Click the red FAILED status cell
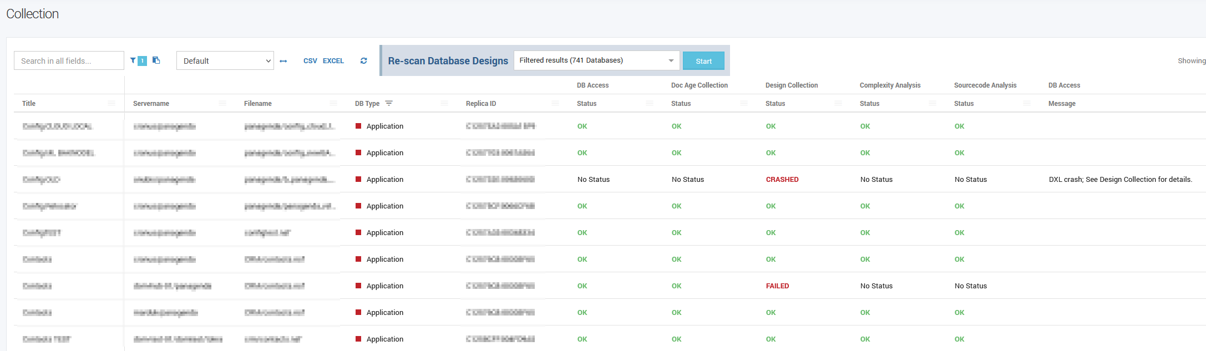The image size is (1206, 351). [777, 286]
